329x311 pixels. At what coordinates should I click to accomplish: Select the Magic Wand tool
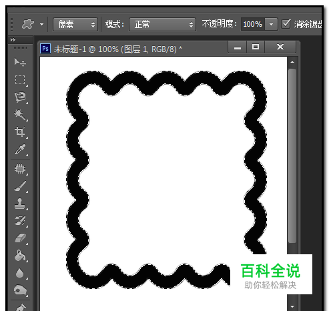click(x=20, y=114)
